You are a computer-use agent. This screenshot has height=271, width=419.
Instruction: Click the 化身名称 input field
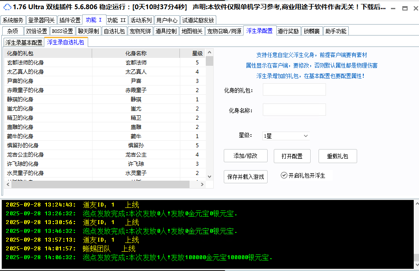coord(294,110)
